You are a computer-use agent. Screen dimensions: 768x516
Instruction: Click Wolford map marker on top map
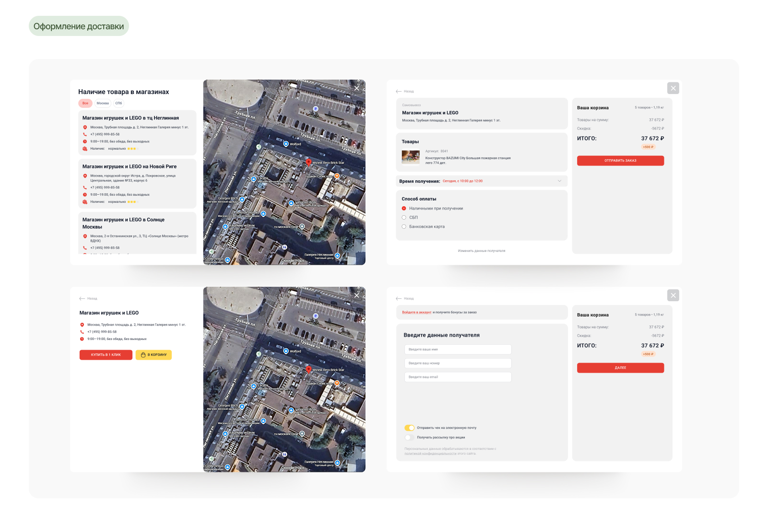pyautogui.click(x=286, y=144)
